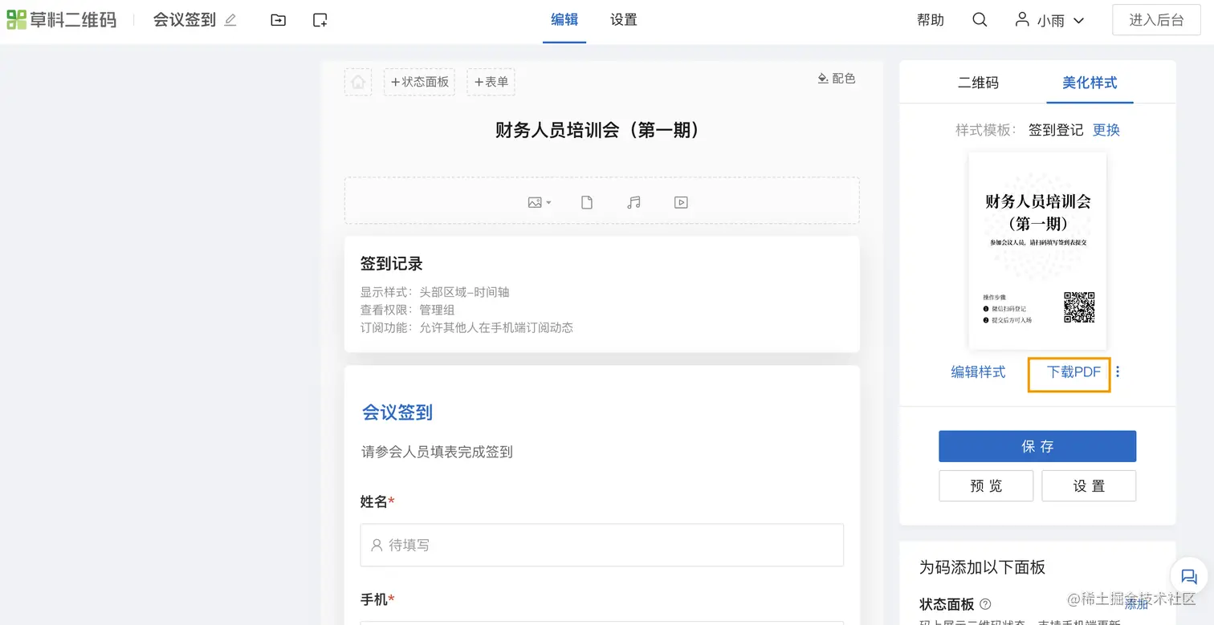Image resolution: width=1214 pixels, height=625 pixels.
Task: Open the search magnifier icon
Action: click(x=980, y=20)
